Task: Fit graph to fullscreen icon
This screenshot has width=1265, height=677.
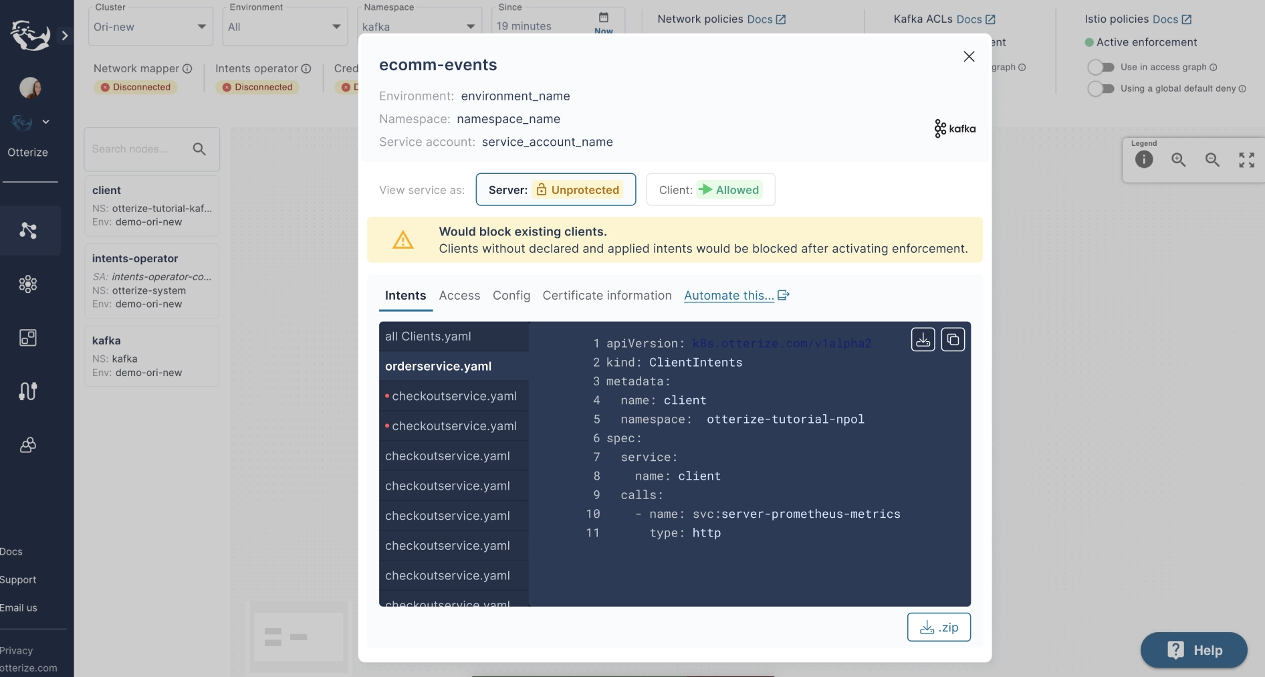Action: click(x=1246, y=159)
